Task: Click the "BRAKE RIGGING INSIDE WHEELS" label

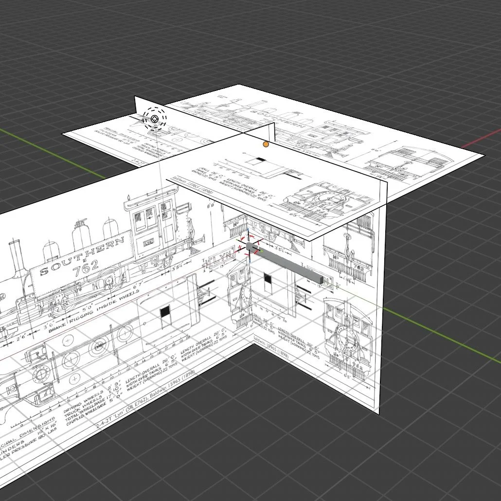Action: [94, 311]
